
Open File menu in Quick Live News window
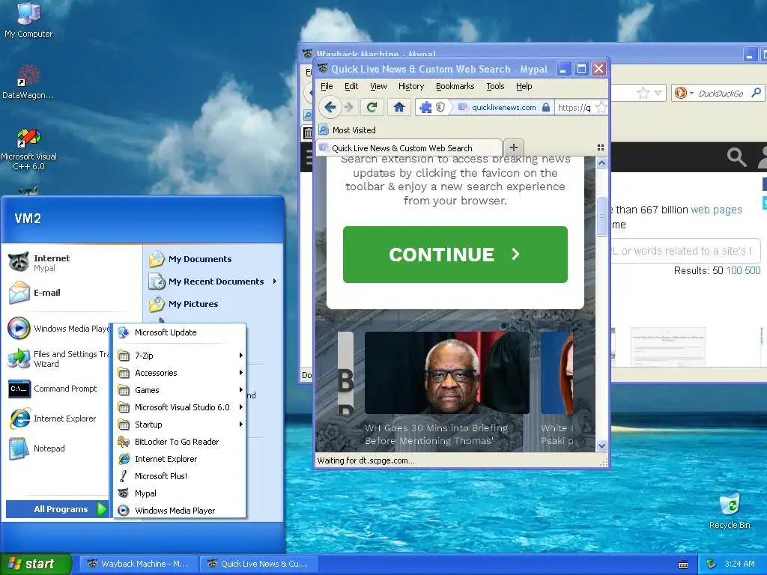[x=327, y=86]
